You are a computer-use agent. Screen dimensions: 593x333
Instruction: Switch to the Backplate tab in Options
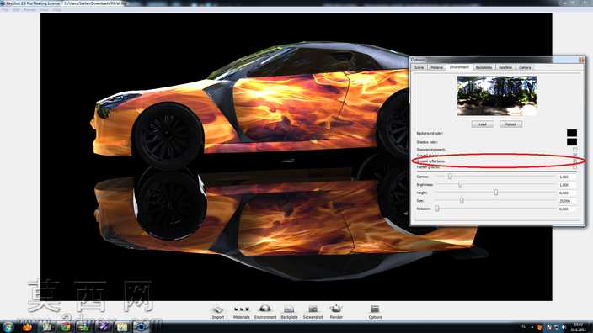pos(483,67)
